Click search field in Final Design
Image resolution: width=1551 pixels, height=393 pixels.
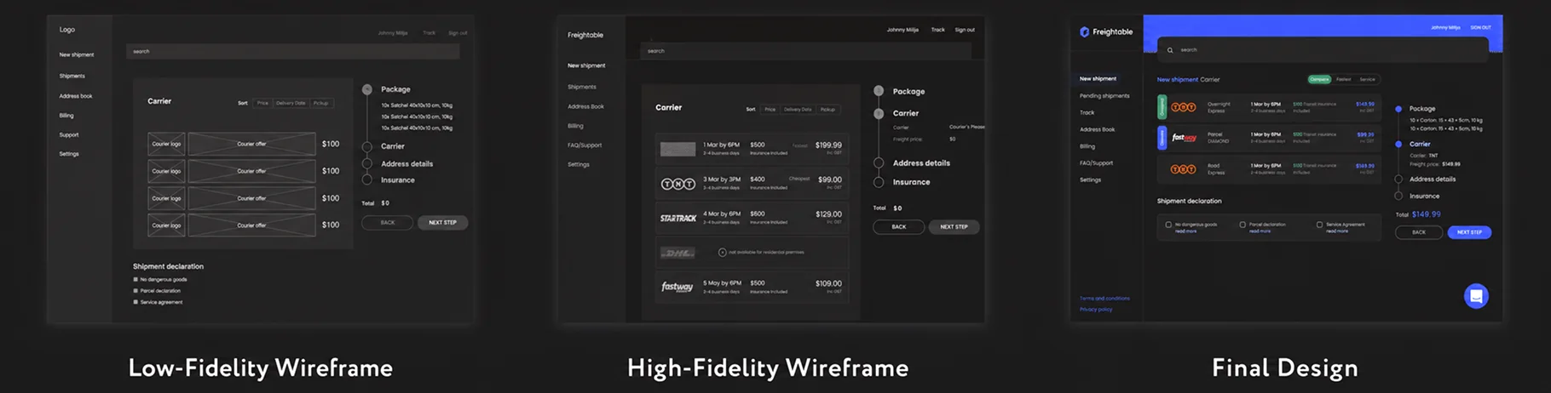[x=1323, y=50]
